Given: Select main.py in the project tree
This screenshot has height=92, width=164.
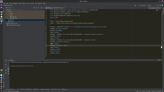Looking at the screenshot, I should point(11,20).
